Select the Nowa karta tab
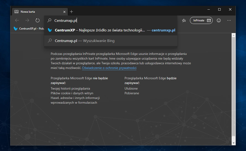This screenshot has width=246, height=151. [x=40, y=12]
